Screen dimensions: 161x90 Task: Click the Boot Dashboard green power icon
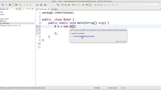[x=10, y=5]
